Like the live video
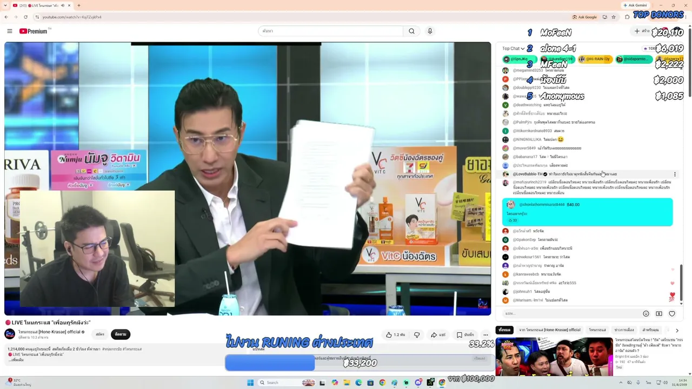 click(395, 335)
